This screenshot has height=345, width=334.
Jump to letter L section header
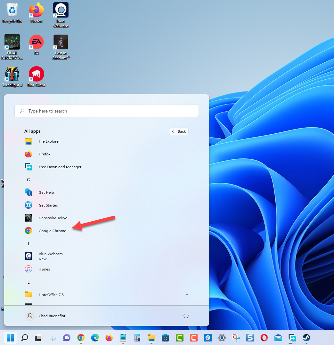29,282
